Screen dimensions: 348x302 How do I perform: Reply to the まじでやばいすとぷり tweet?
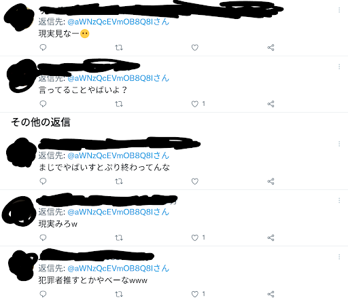tap(43, 181)
